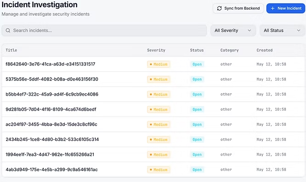Open incident ac204f97-3455-4bba-8e3d-15de3c8cf96c
This screenshot has height=182, width=306.
point(51,124)
